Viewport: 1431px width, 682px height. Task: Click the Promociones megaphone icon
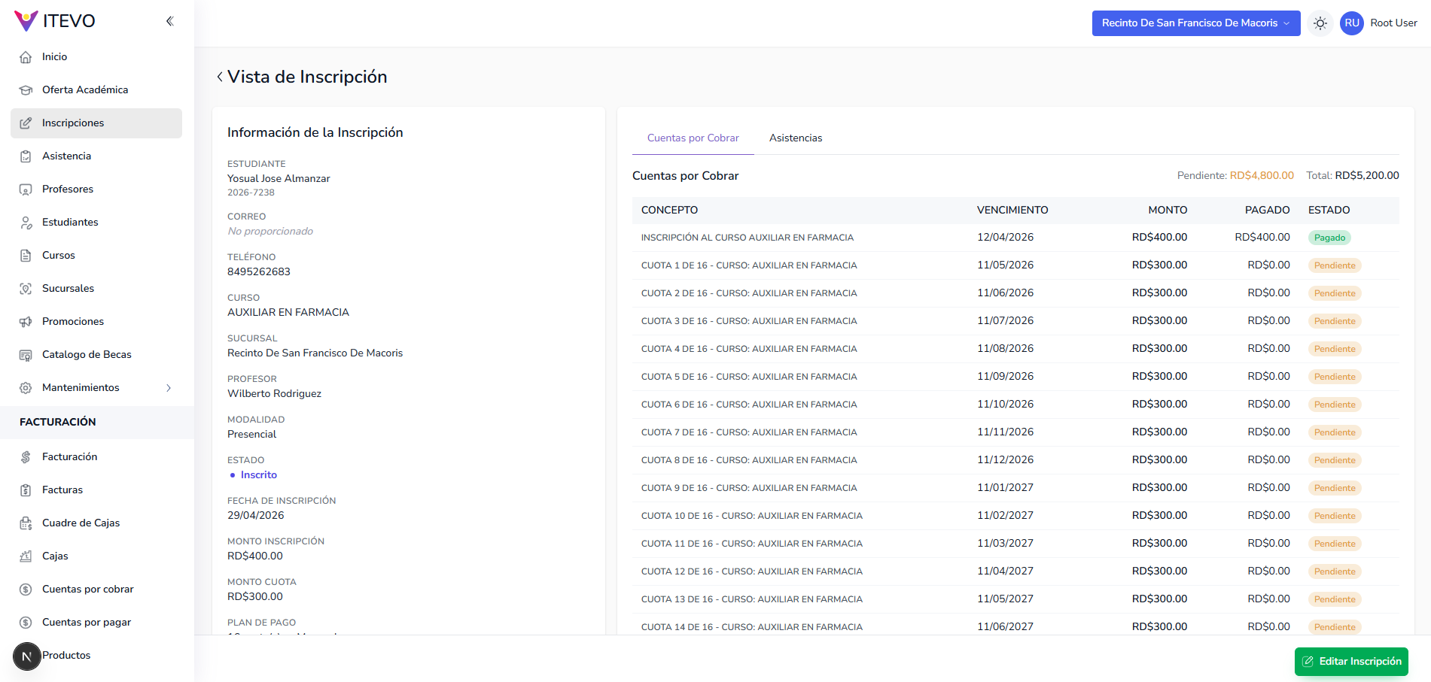pyautogui.click(x=26, y=322)
